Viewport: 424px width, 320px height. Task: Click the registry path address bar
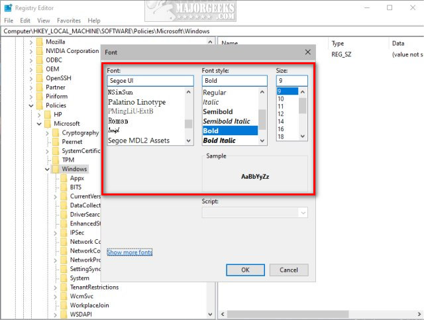pos(212,31)
